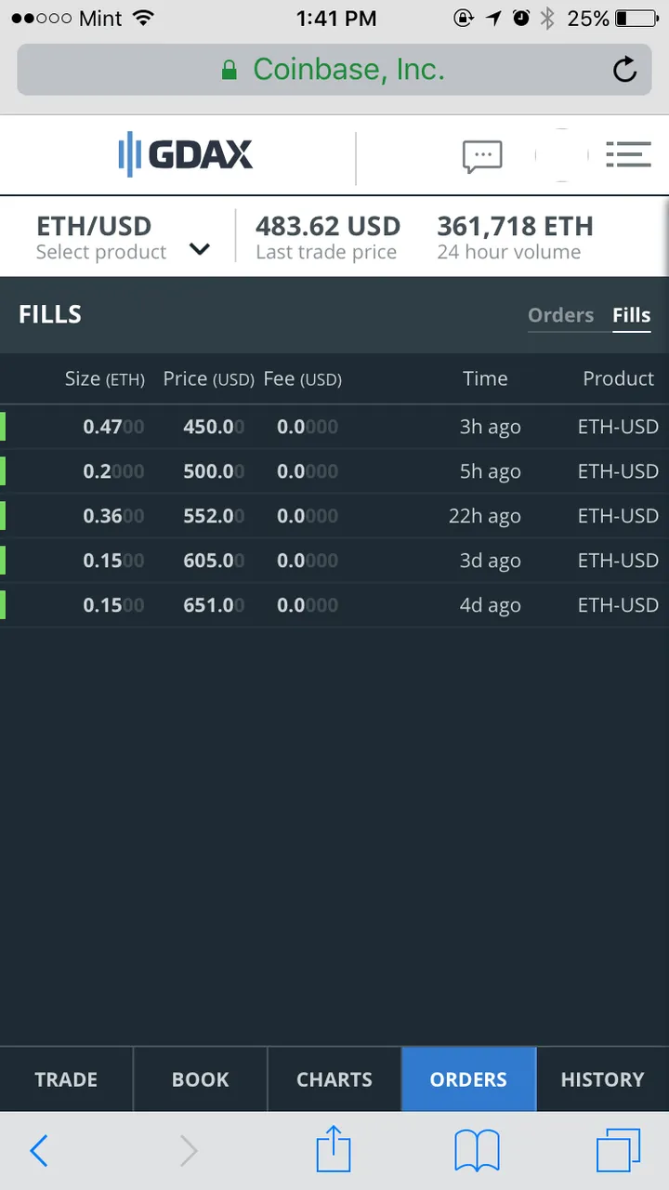The image size is (669, 1190).
Task: Tap the green padlock icon
Action: (230, 71)
